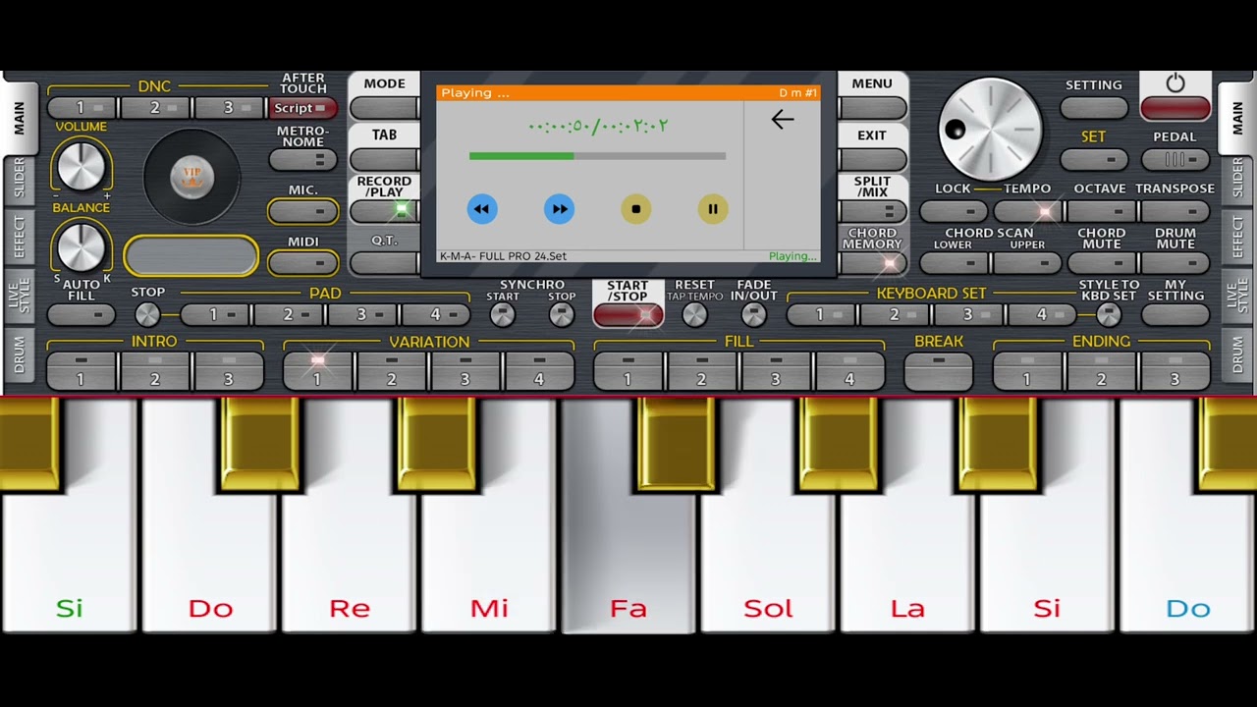Click the back arrow in the player panel
1257x707 pixels.
782,120
